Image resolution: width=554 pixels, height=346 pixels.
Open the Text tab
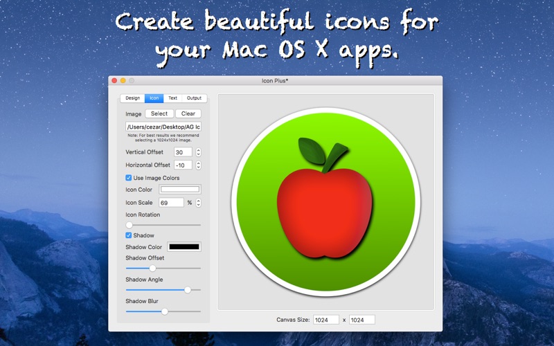[172, 98]
